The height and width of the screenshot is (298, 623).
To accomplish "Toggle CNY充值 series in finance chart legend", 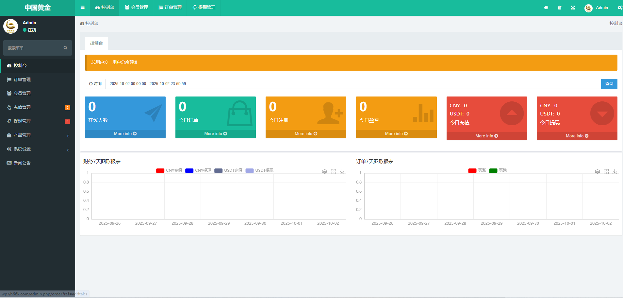I will (x=169, y=170).
